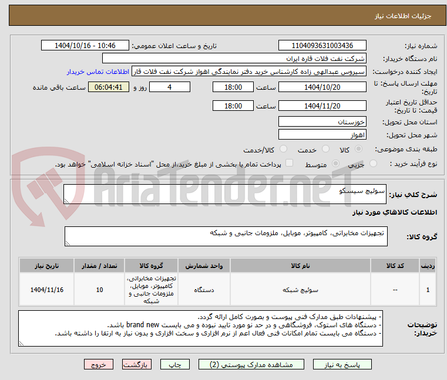Image resolution: width=447 pixels, height=380 pixels.
Task: Open اطلاعات تماس خریدار contact link
Action: point(98,72)
